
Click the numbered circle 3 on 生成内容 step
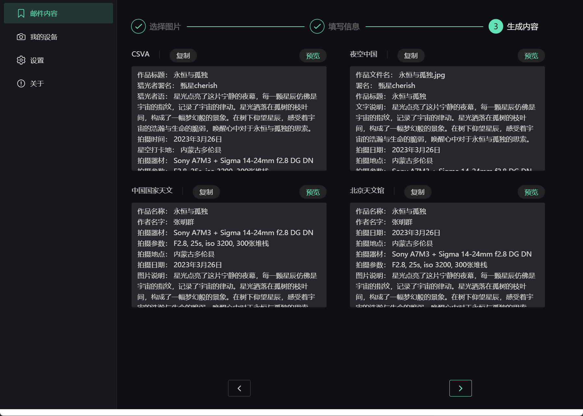point(495,26)
